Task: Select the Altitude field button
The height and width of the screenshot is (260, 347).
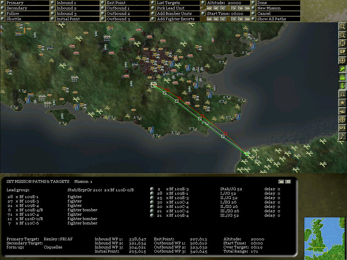Action: click(203, 3)
